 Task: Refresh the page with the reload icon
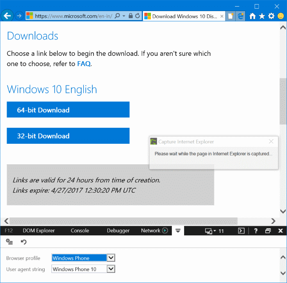pyautogui.click(x=137, y=16)
